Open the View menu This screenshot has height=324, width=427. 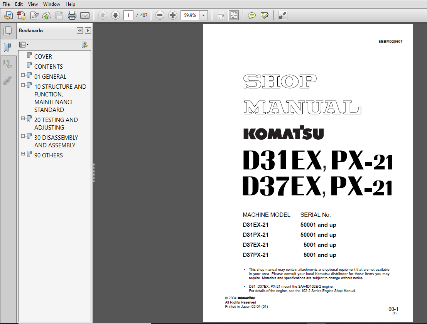pyautogui.click(x=33, y=4)
